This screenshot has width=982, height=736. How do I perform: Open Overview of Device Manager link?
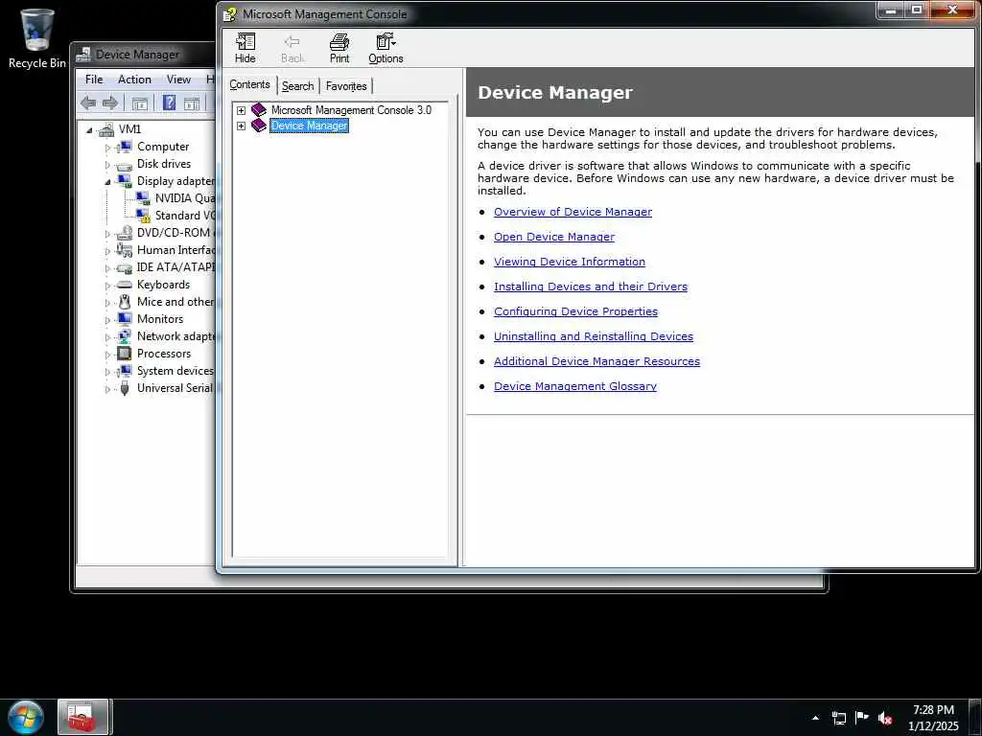(x=573, y=212)
